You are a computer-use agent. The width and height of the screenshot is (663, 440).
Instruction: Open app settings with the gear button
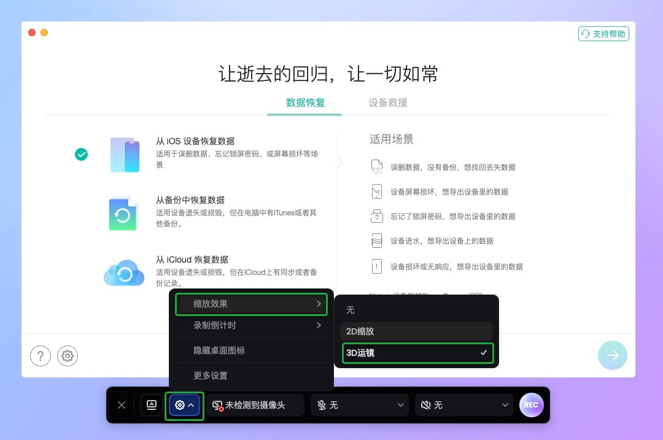[68, 356]
